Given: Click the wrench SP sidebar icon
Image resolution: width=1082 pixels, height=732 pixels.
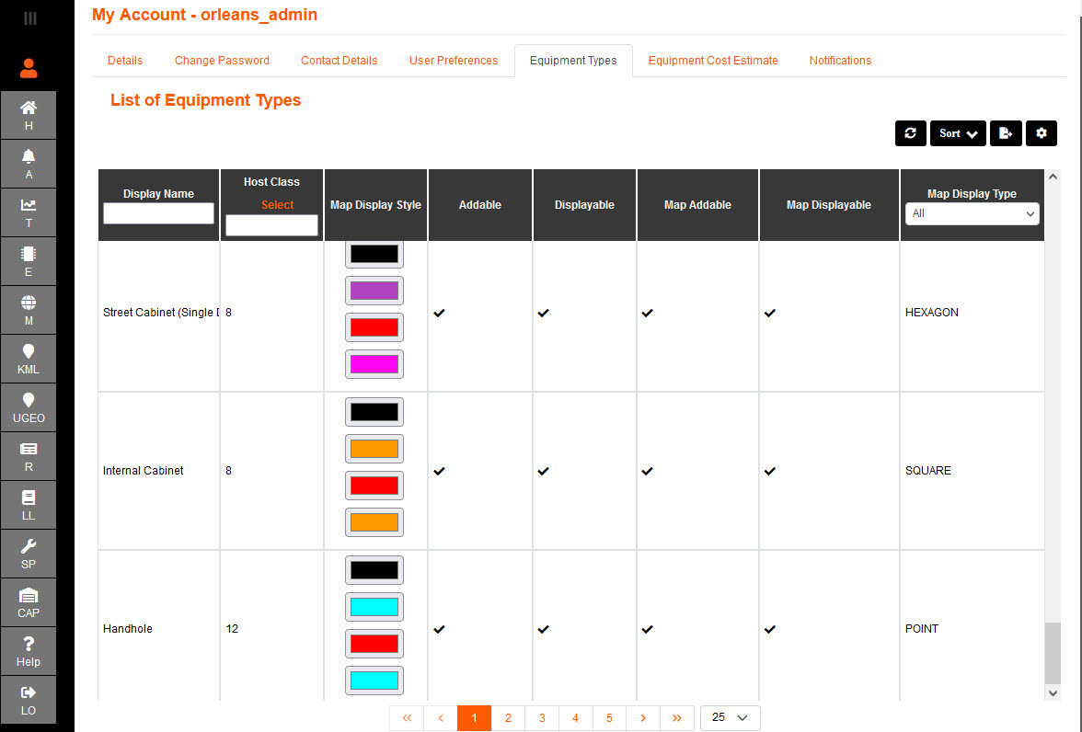Looking at the screenshot, I should click(29, 554).
